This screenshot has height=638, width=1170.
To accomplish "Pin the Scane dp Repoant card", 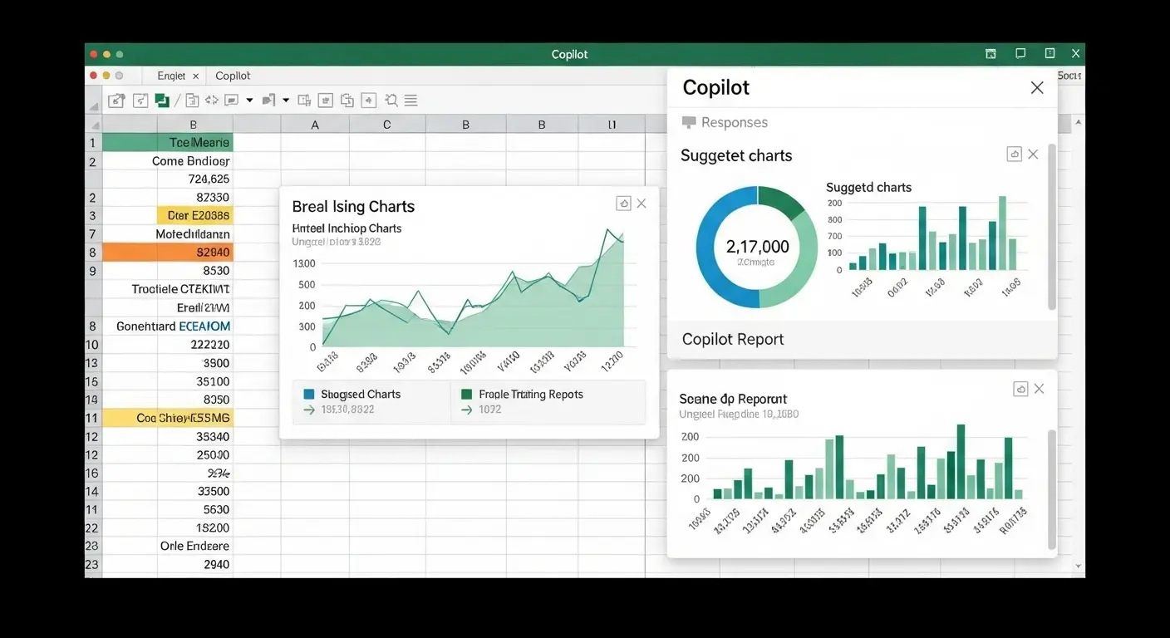I will 1020,389.
